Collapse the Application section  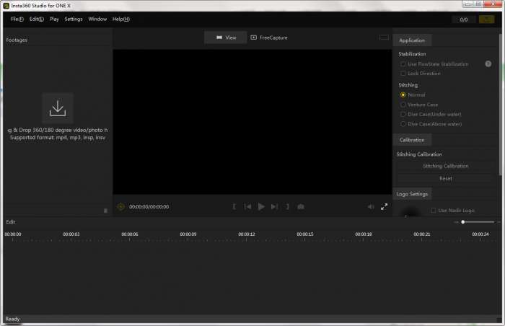(413, 40)
